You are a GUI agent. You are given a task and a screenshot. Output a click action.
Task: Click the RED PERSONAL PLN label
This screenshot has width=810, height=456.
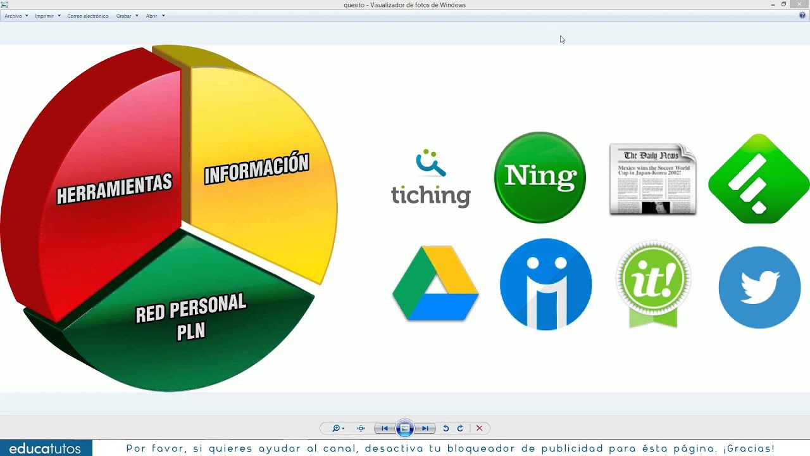click(190, 318)
